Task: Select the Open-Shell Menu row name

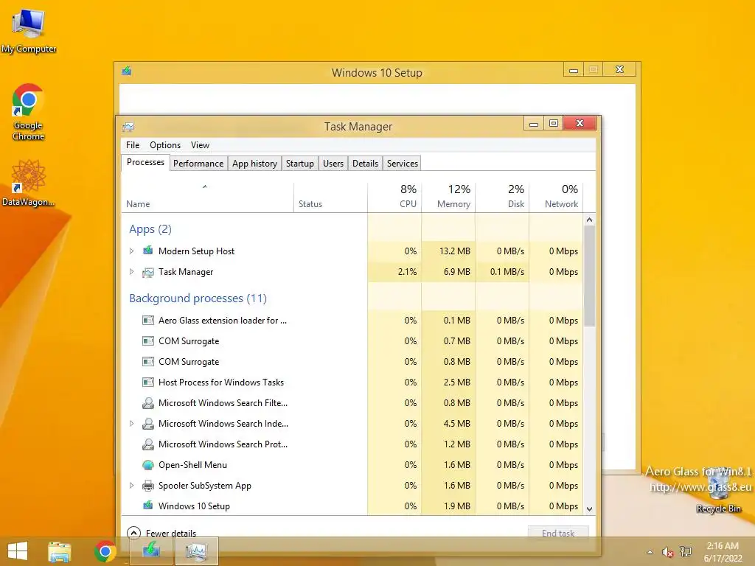Action: [192, 465]
